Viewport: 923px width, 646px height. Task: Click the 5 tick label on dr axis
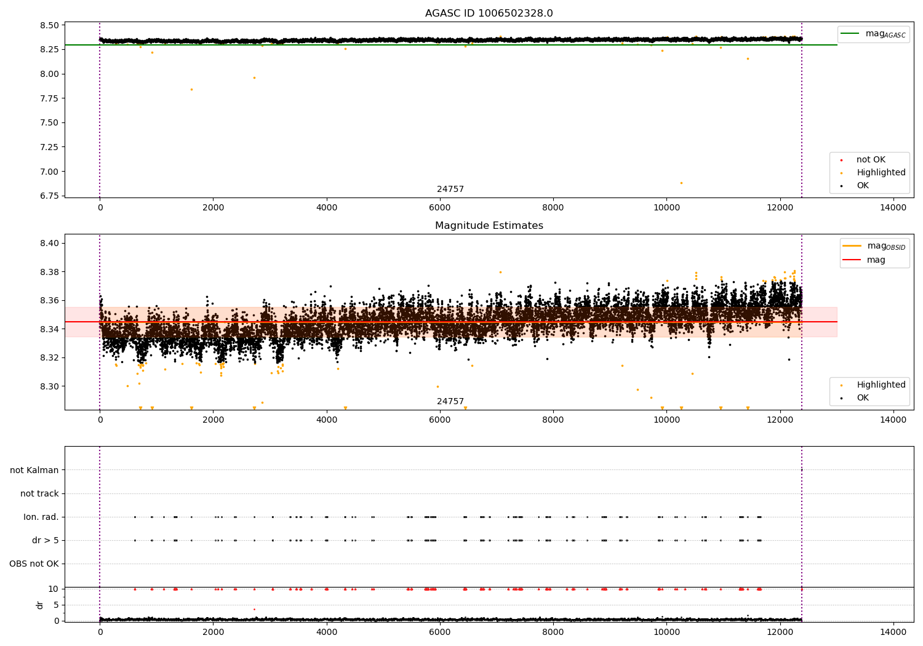57,605
